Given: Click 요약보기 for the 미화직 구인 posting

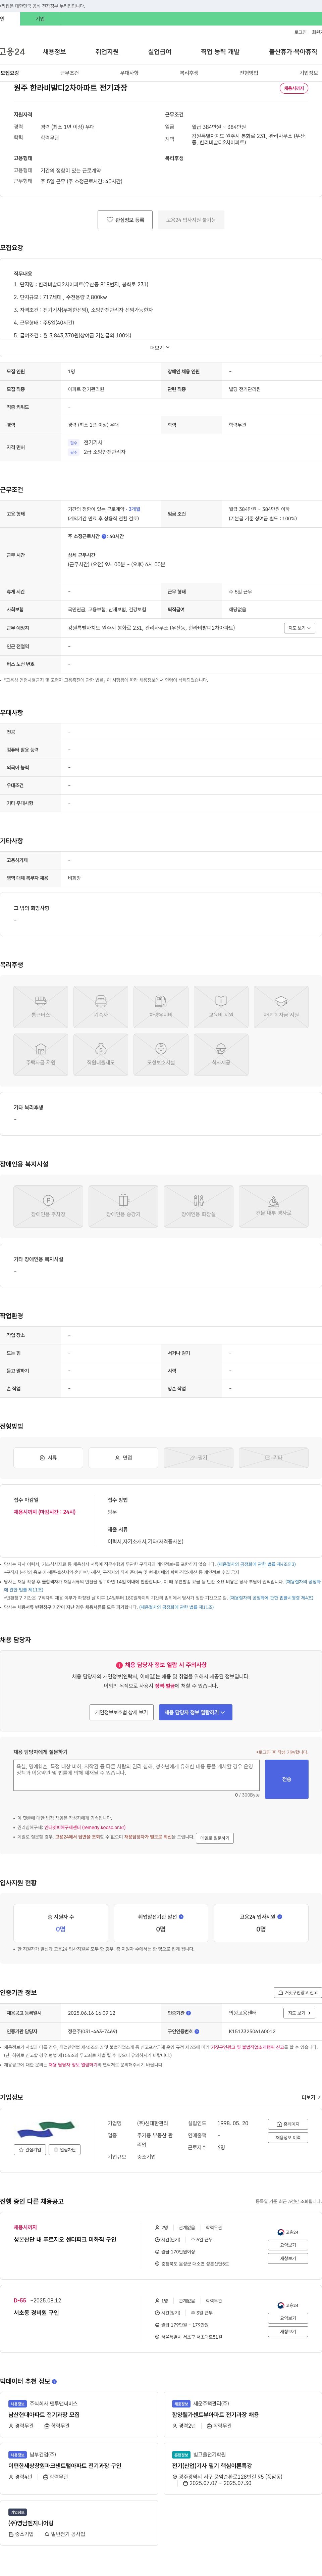Looking at the screenshot, I should [288, 2245].
